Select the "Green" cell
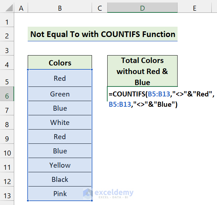The height and width of the screenshot is (205, 217). point(60,94)
